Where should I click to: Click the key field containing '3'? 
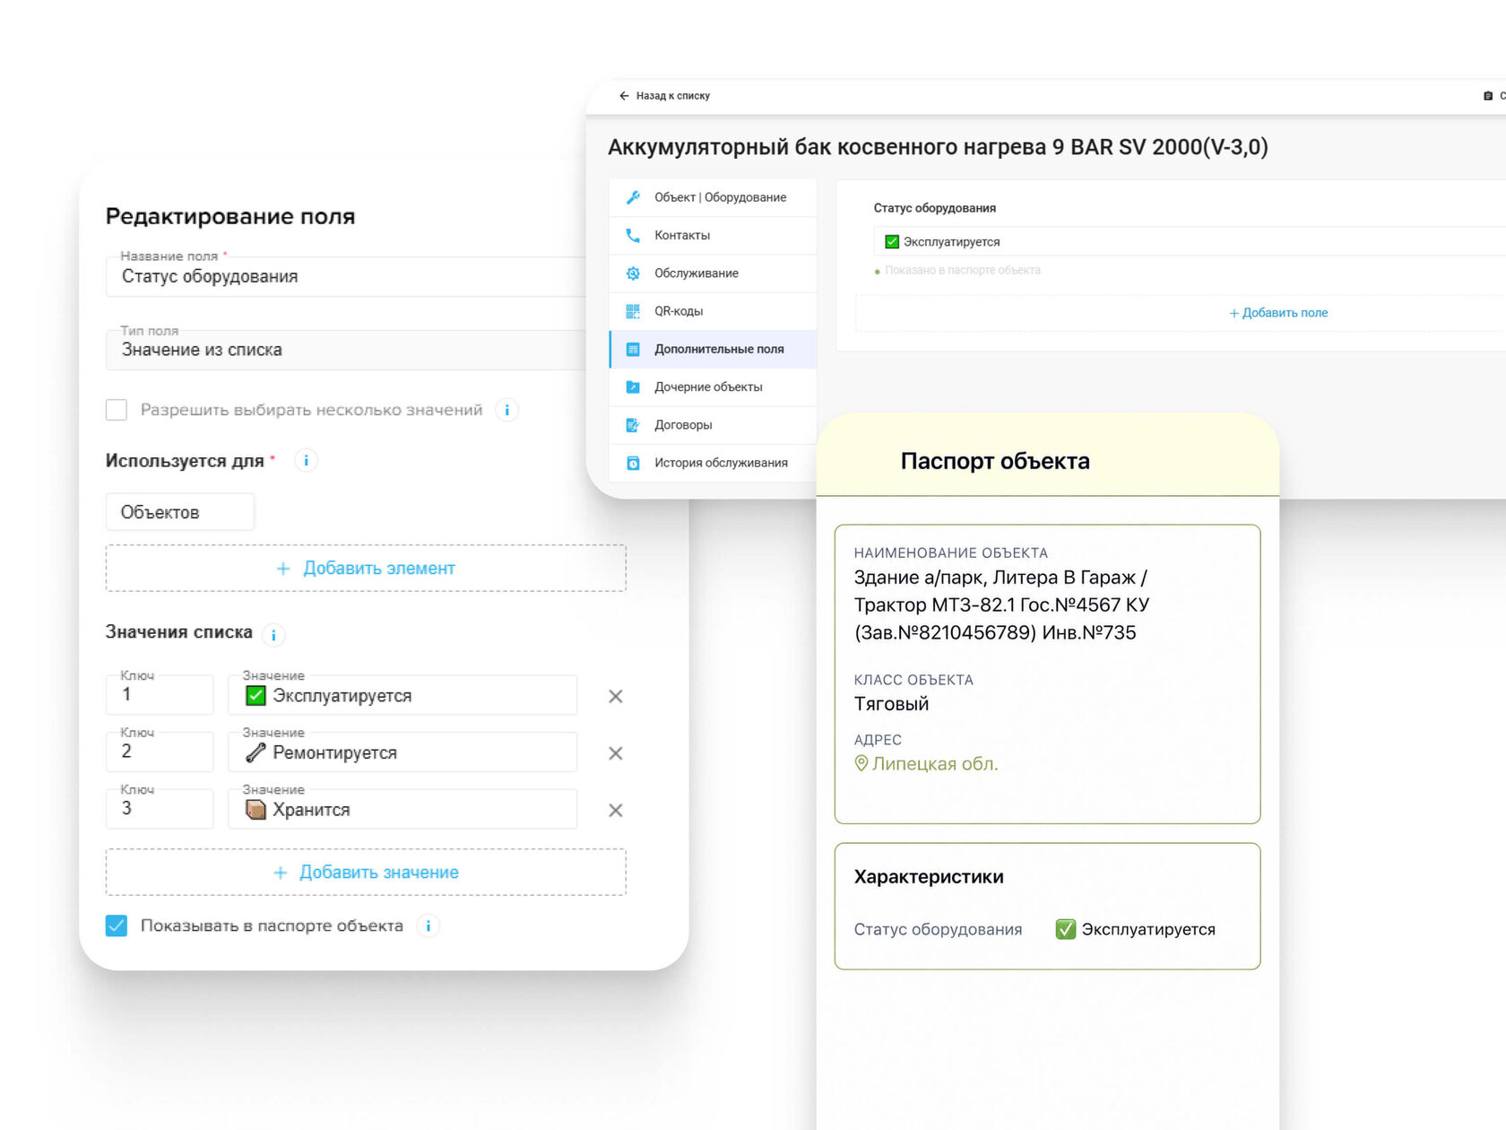point(160,809)
